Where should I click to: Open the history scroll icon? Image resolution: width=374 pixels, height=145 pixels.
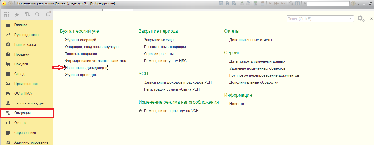click(27, 15)
